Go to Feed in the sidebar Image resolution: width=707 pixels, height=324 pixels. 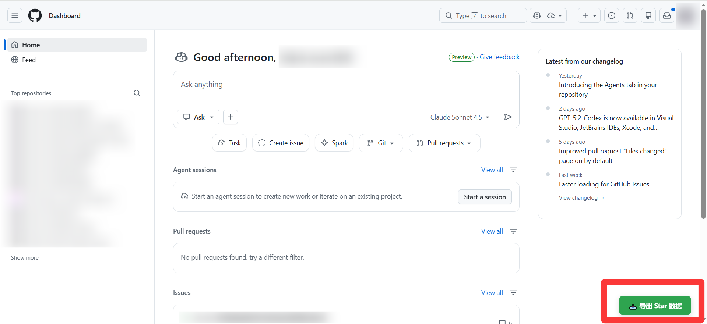[x=77, y=60]
